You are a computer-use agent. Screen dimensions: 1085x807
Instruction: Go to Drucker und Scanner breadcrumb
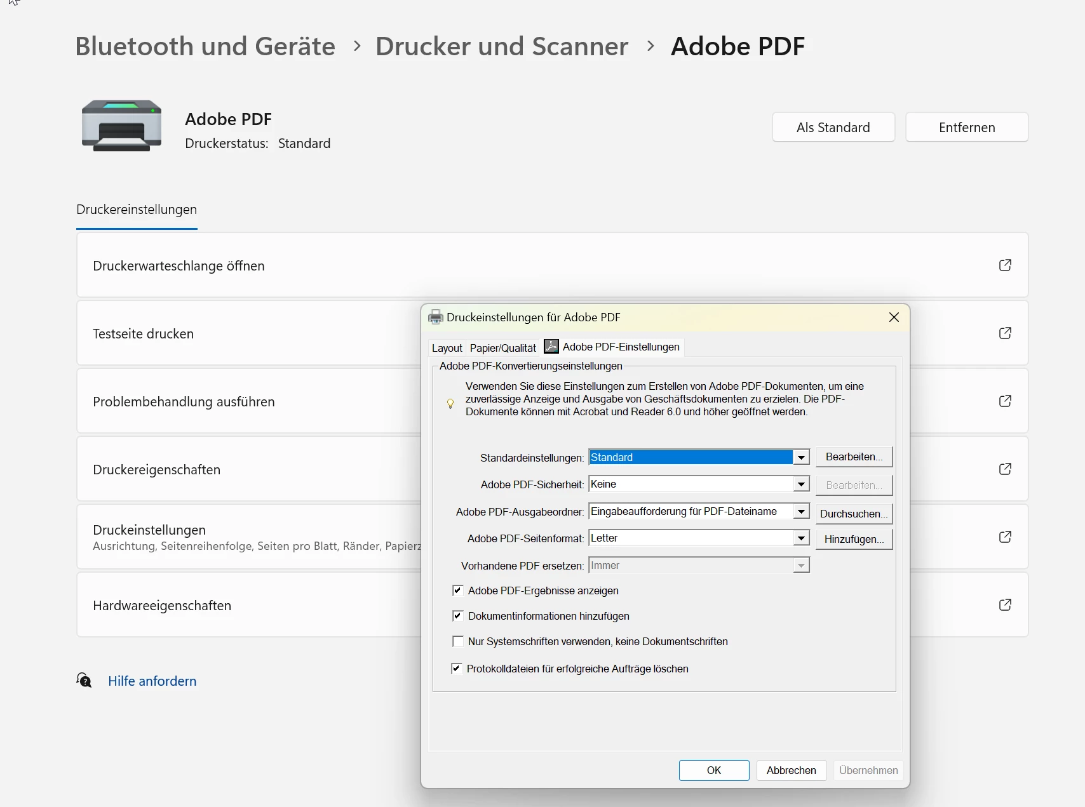click(502, 46)
